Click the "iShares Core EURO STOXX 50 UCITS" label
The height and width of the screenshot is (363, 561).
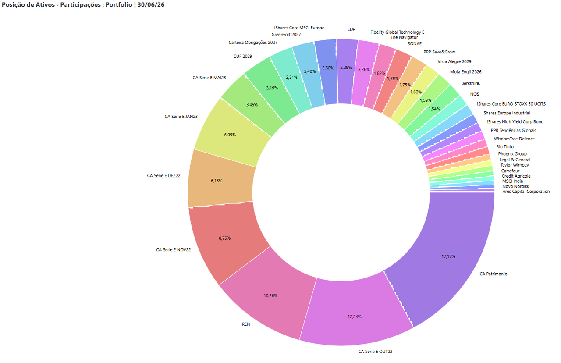tap(511, 104)
